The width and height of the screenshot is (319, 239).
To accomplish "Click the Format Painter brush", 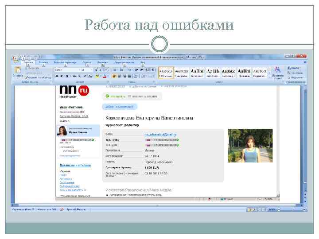I will point(38,77).
